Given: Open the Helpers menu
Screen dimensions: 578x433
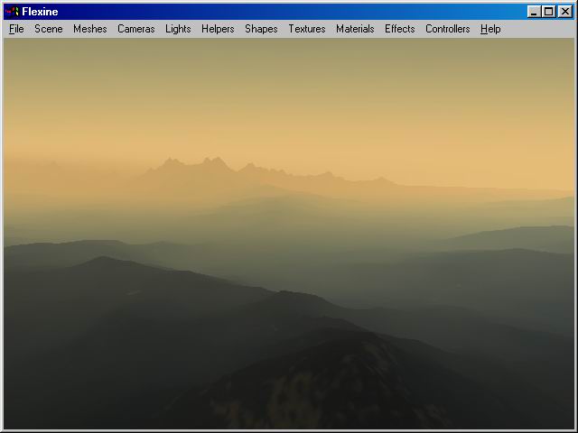Looking at the screenshot, I should 218,29.
